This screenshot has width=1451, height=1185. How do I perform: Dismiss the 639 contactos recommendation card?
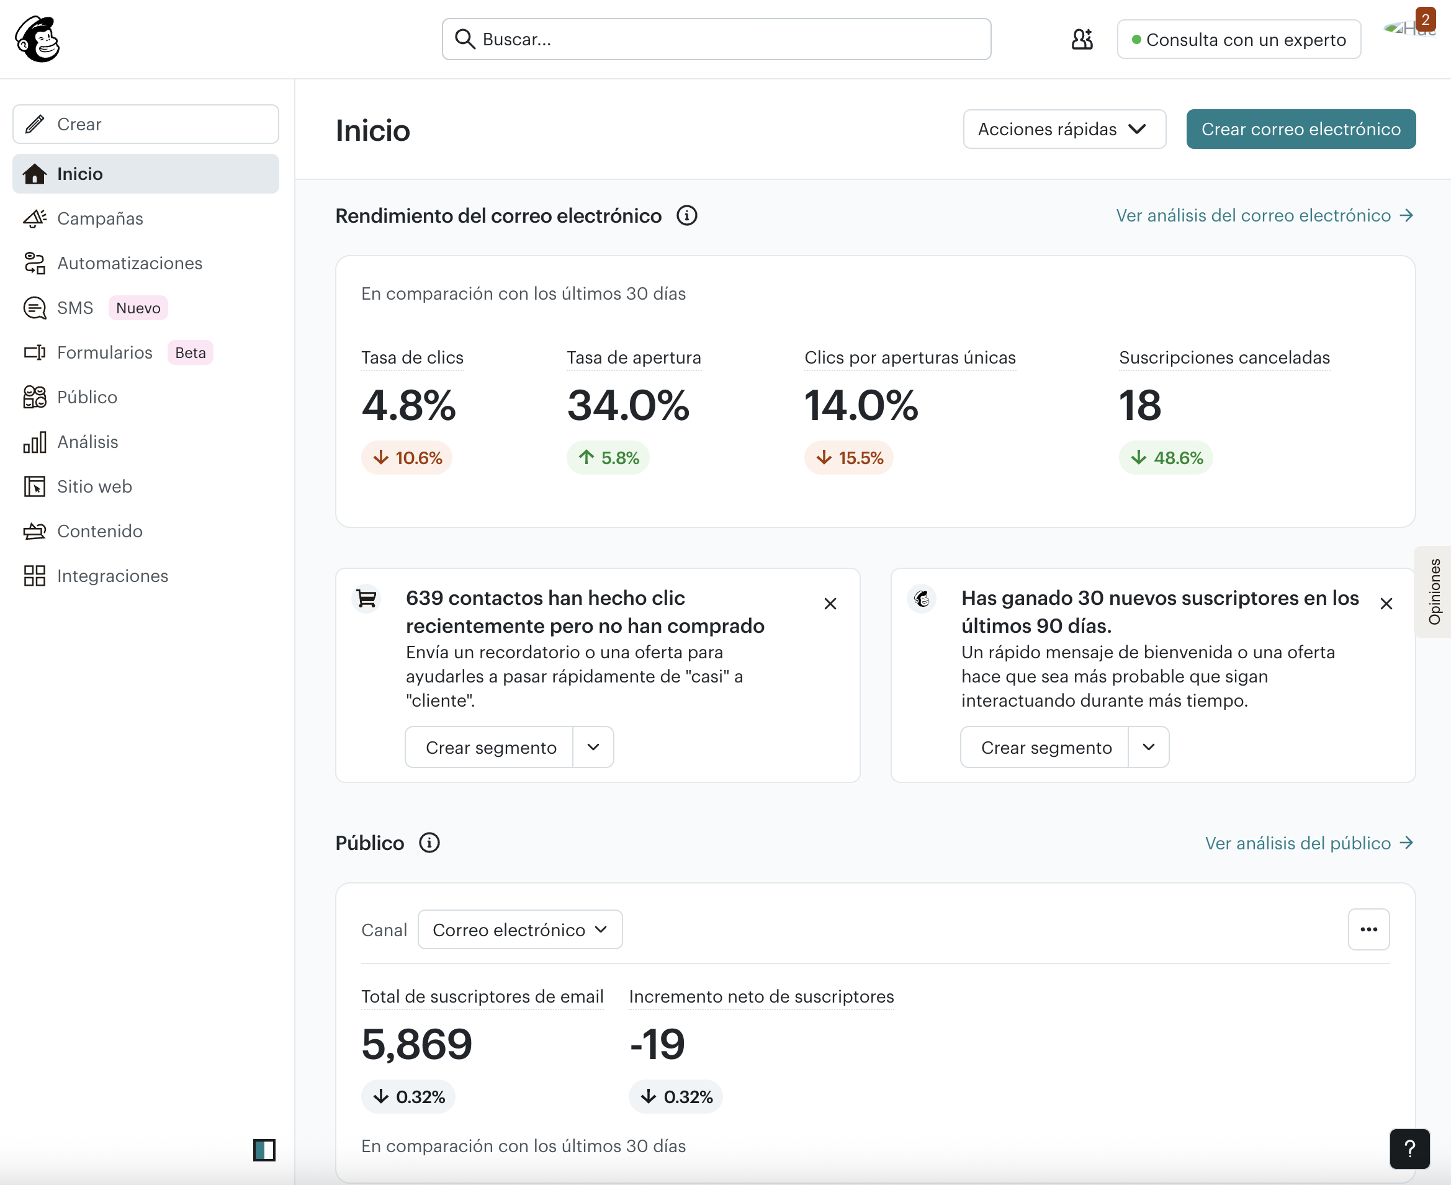point(830,604)
